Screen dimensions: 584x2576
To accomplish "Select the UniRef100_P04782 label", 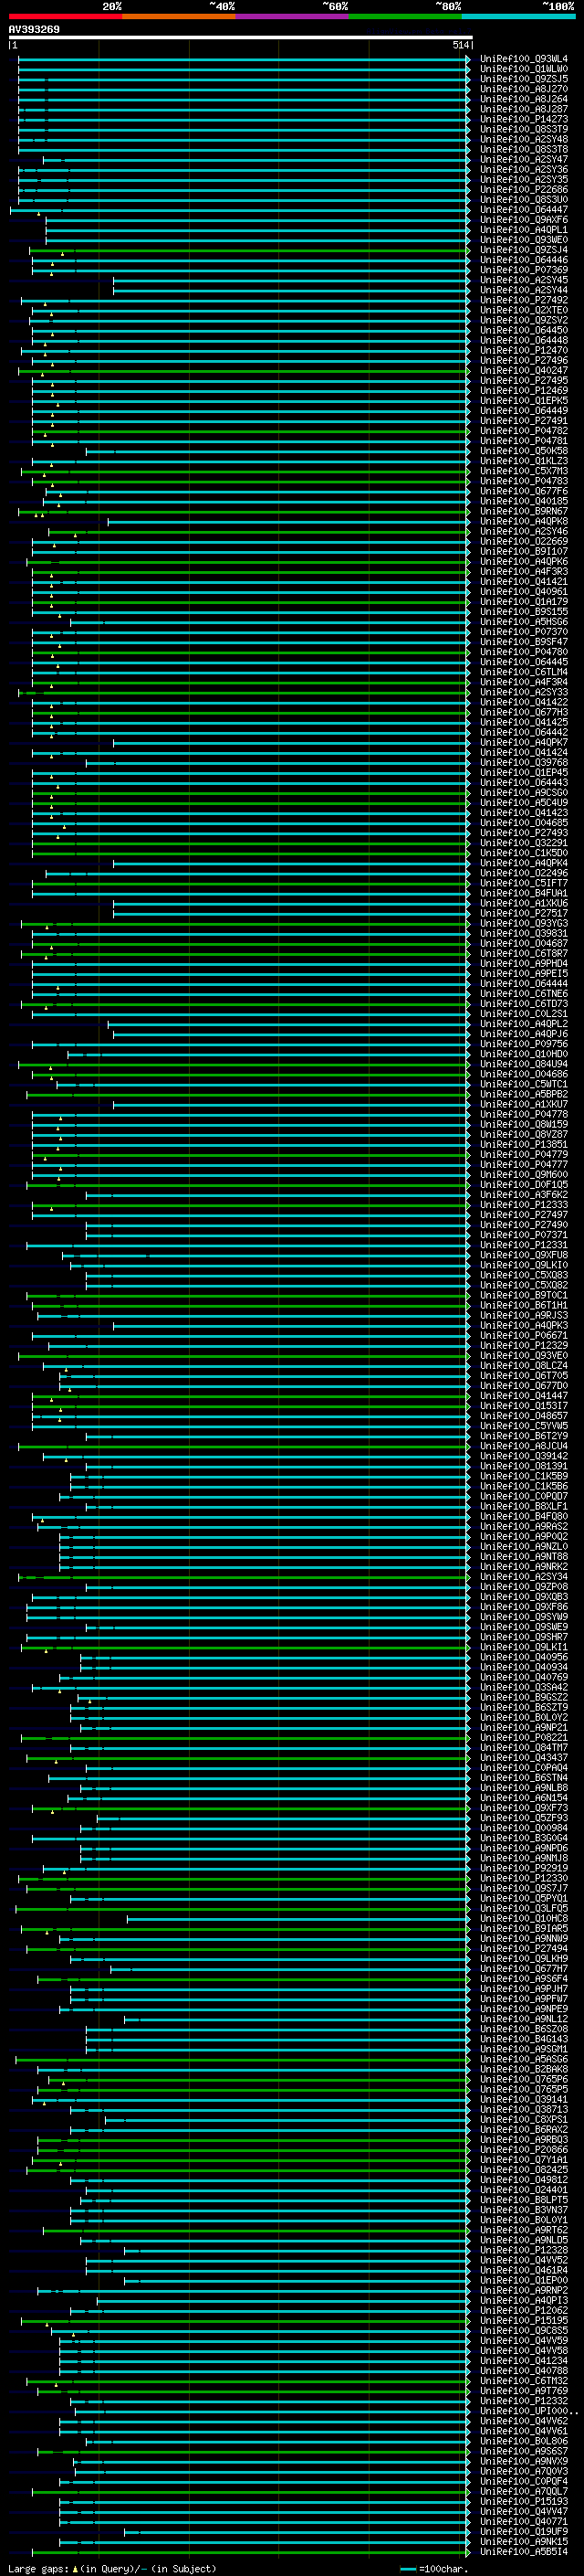I will 524,431.
